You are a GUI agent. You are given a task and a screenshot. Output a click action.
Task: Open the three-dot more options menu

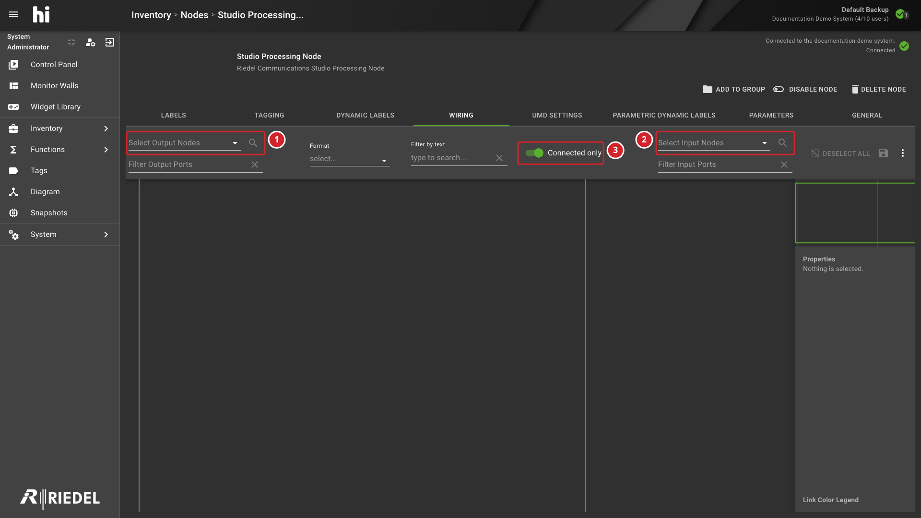pos(903,153)
